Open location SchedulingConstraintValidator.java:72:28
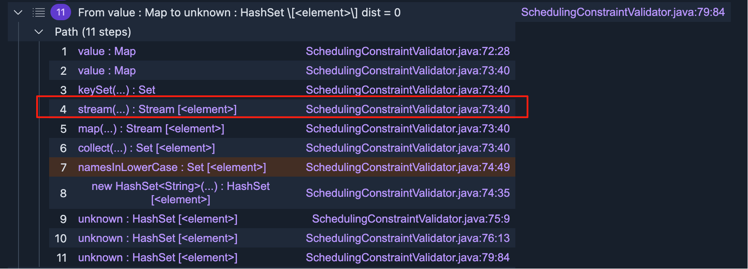 (408, 51)
